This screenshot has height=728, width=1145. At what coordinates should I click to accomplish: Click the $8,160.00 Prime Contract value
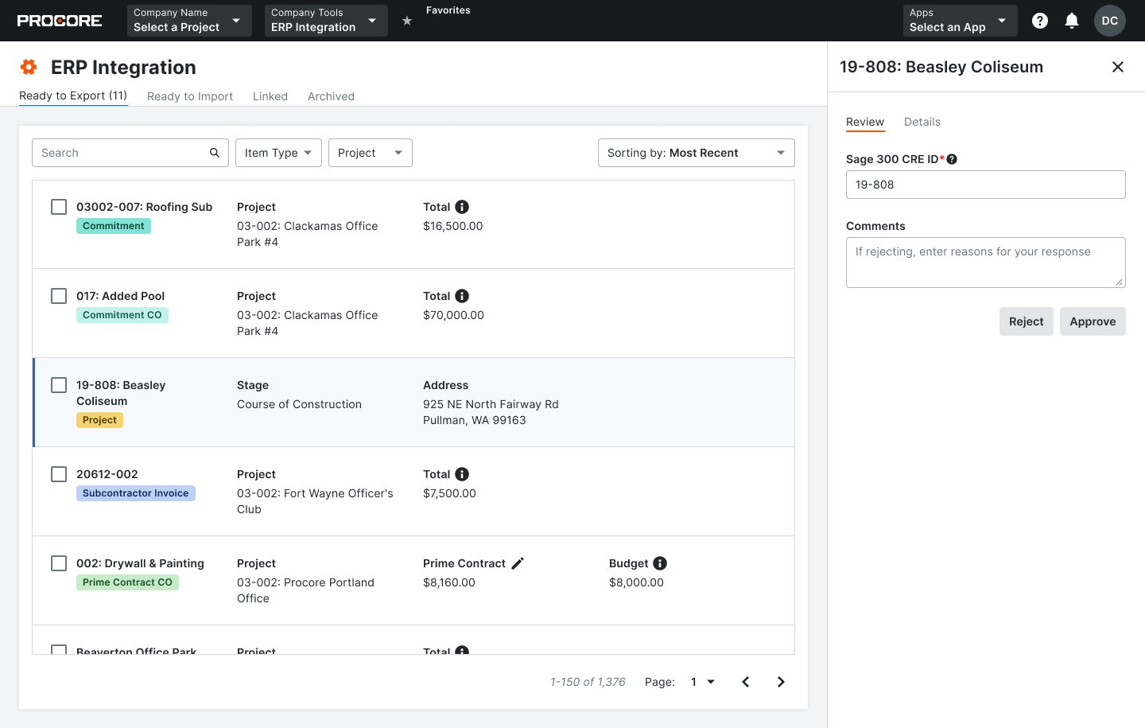click(449, 582)
